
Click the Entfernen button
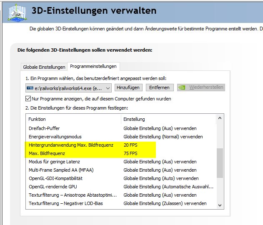coord(160,87)
